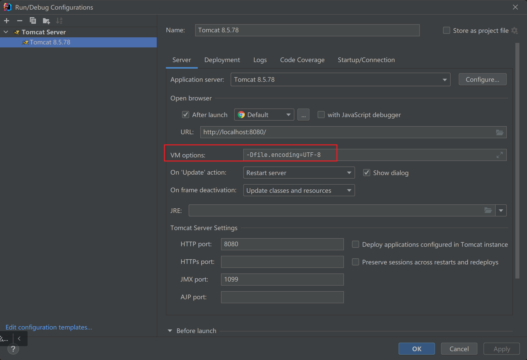527x360 pixels.
Task: Open the JRE dropdown arrow
Action: 501,210
